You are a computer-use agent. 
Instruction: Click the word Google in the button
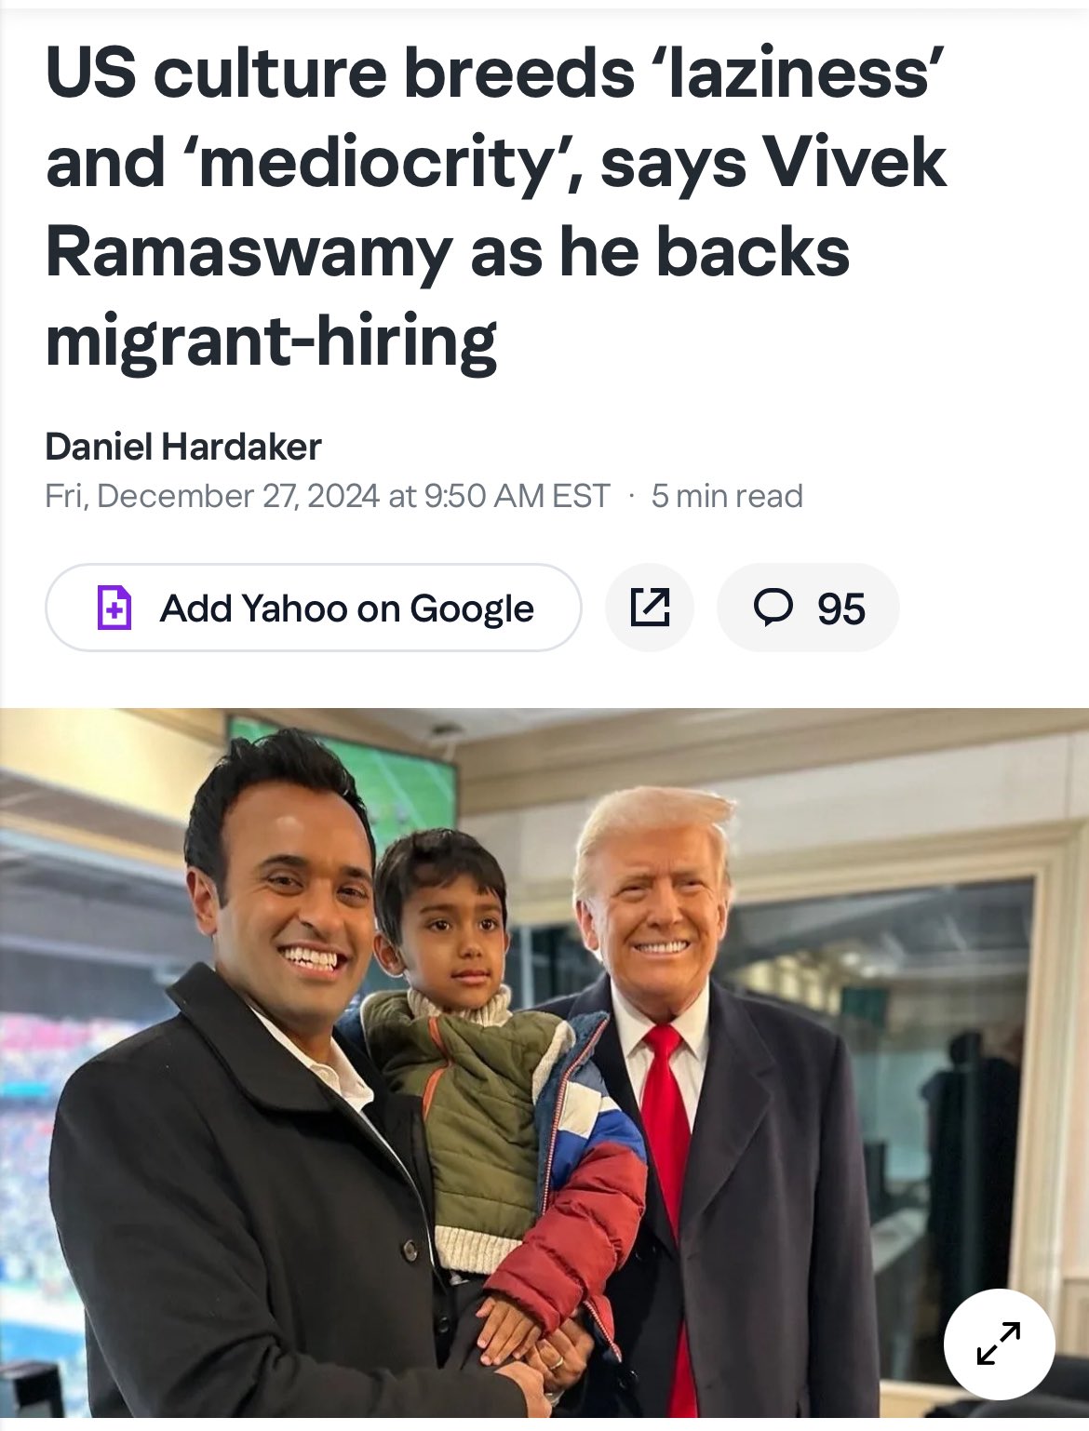tap(472, 609)
